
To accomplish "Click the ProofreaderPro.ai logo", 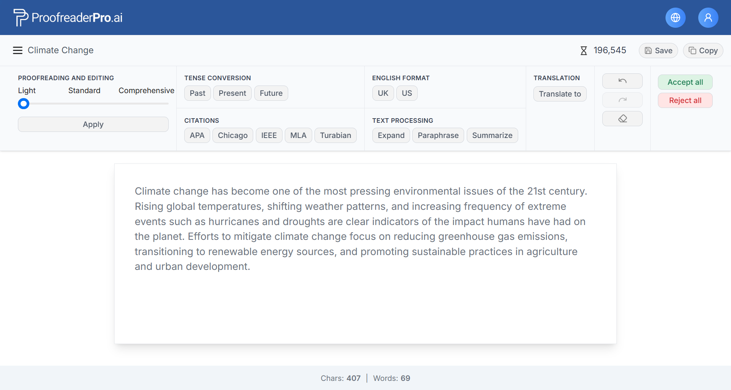I will tap(68, 17).
